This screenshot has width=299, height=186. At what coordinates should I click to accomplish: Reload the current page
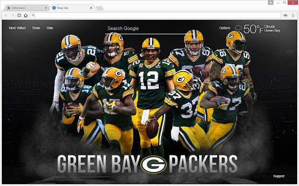[x=19, y=15]
